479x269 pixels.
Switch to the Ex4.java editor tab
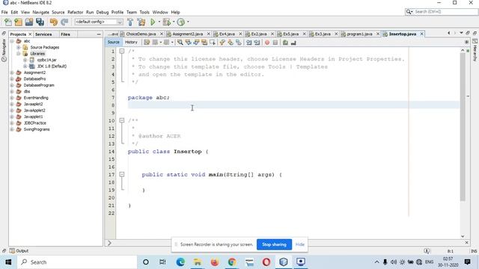click(227, 34)
